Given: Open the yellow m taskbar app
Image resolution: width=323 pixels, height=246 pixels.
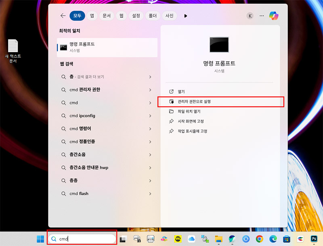Looking at the screenshot, I should (178, 239).
